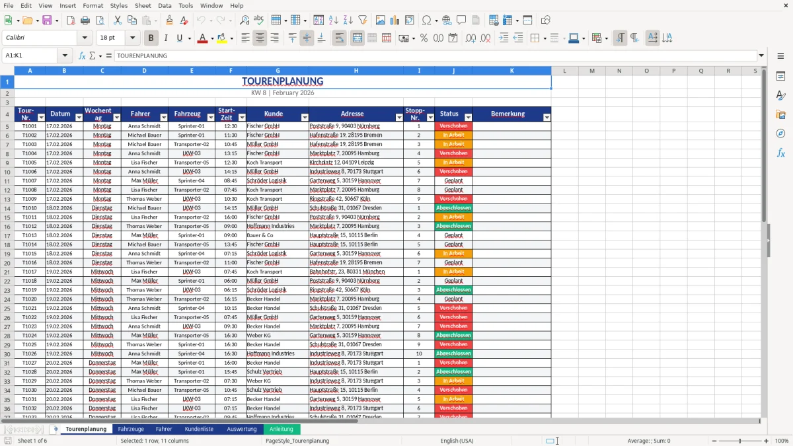Image resolution: width=793 pixels, height=446 pixels.
Task: Select the AutoFilter icon in the toolbar
Action: tap(362, 20)
